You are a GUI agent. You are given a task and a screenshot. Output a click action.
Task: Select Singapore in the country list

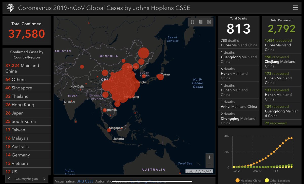pyautogui.click(x=27, y=88)
